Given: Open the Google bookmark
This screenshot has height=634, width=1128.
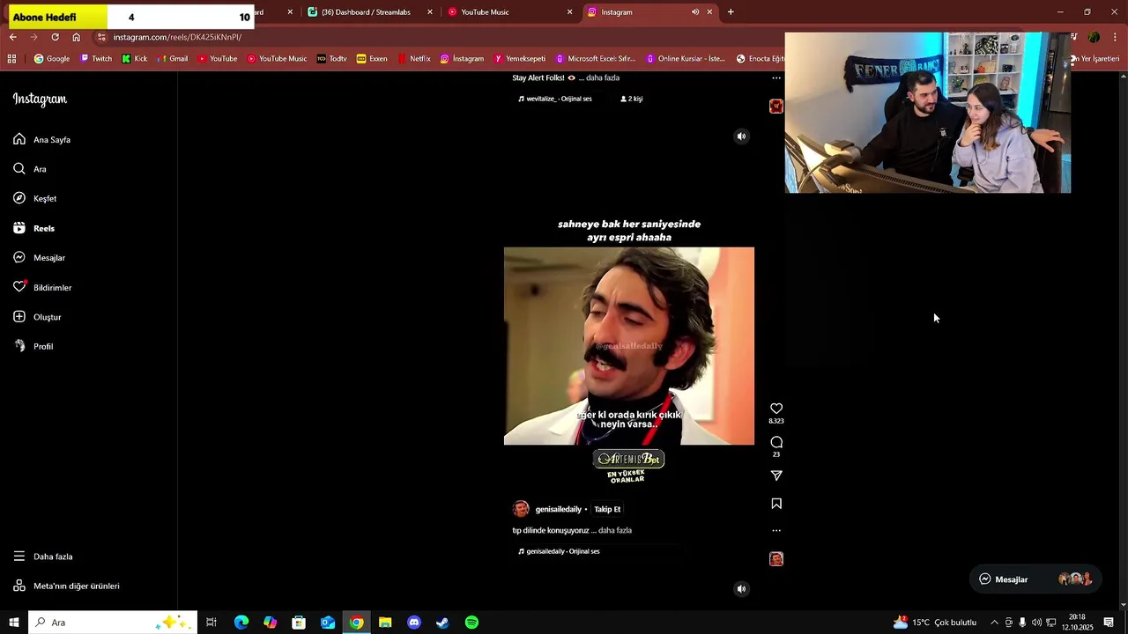Looking at the screenshot, I should (52, 59).
